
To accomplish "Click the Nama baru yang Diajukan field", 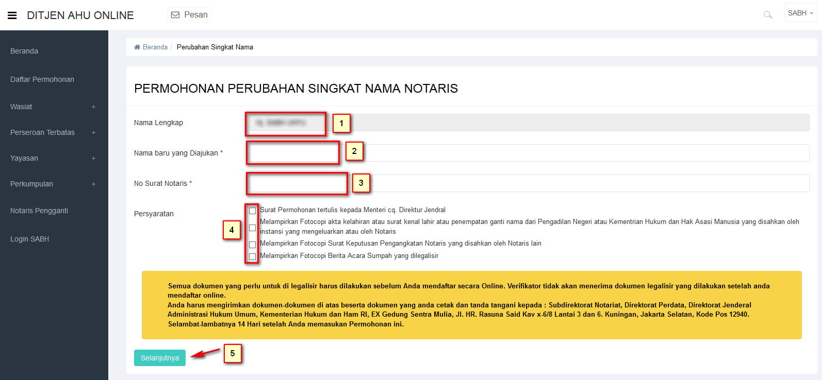I will (x=526, y=153).
